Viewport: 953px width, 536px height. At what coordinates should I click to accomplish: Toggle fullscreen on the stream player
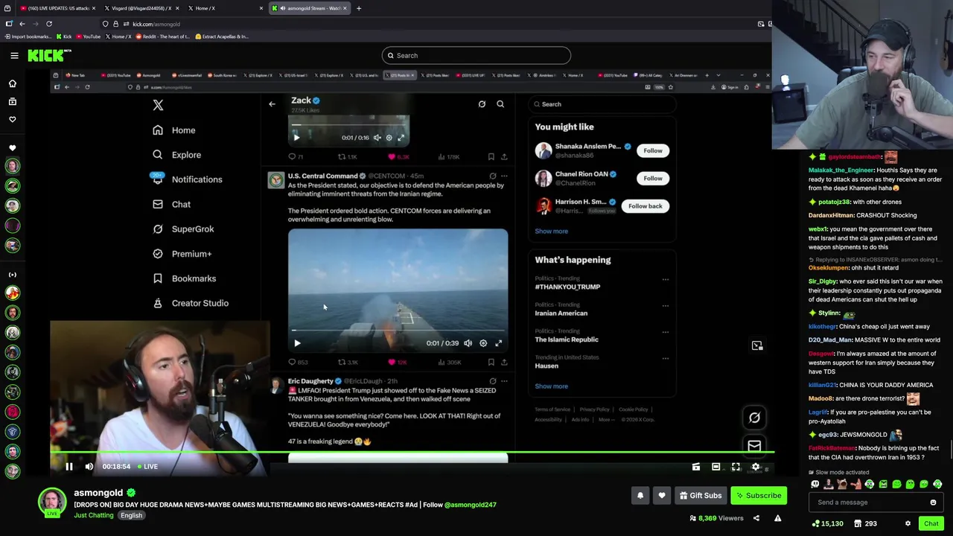[x=736, y=467]
